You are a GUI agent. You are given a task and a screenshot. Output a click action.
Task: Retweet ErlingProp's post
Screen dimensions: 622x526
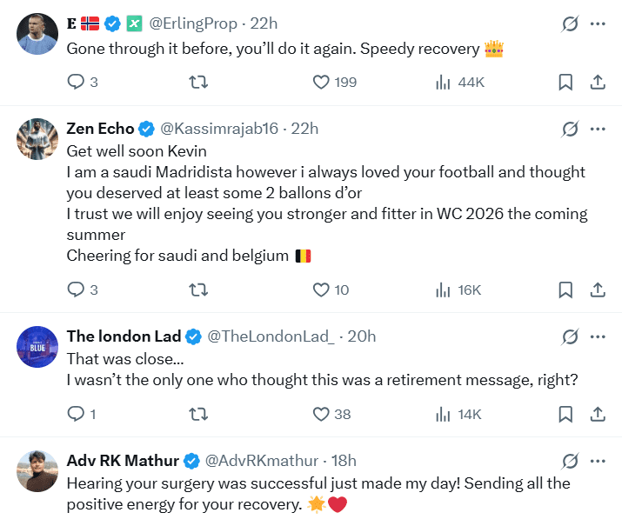click(x=198, y=82)
